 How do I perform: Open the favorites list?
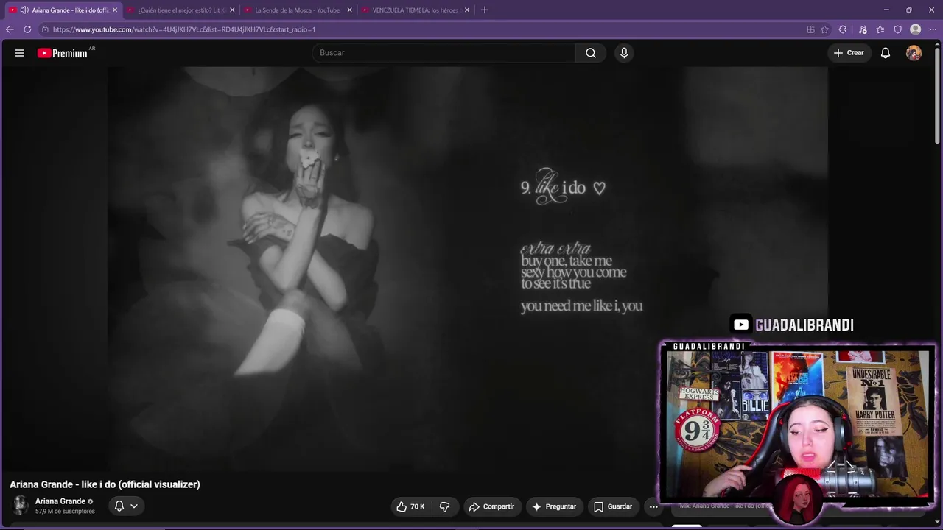click(880, 29)
